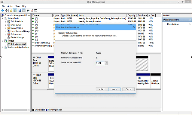Click More Actions in Actions pane
The width and height of the screenshot is (192, 115).
point(173,24)
